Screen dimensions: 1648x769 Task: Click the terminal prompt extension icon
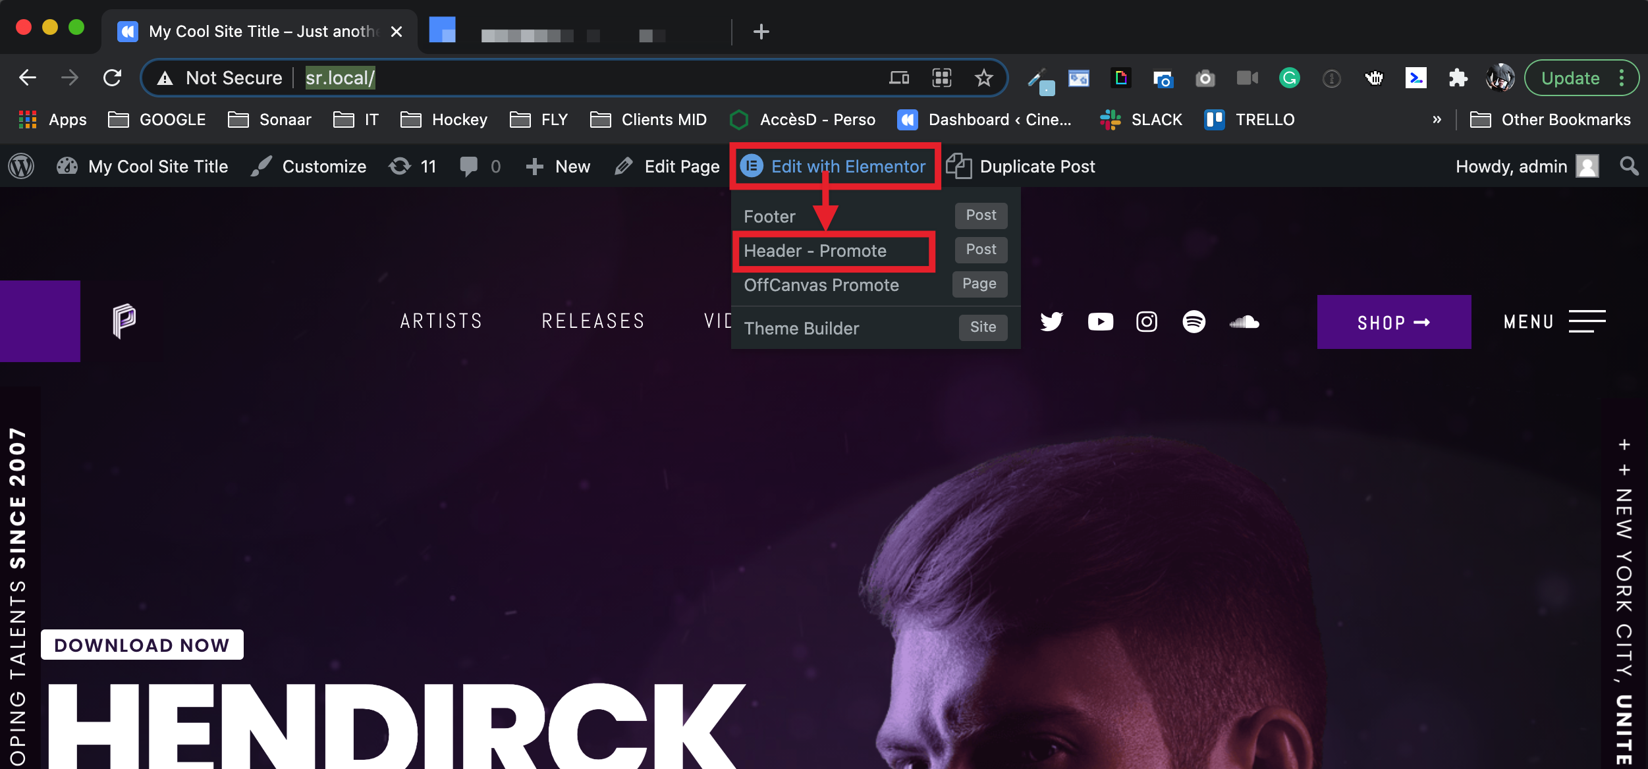(x=1415, y=78)
